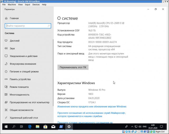Screen dimensions: 169x134
Task: Click the product code 00331-10000-00001-AA374
Action: (x=102, y=42)
